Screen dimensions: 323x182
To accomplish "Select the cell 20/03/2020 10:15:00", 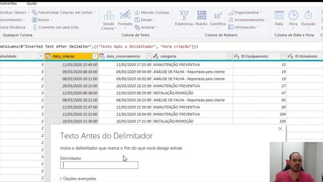I will (72, 86).
